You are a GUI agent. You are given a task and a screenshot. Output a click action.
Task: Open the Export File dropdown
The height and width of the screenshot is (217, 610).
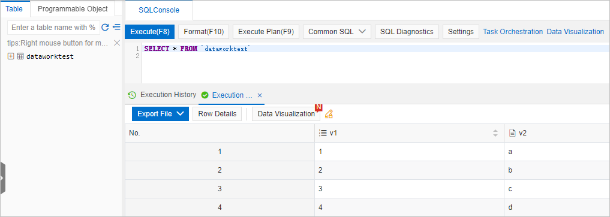(160, 114)
